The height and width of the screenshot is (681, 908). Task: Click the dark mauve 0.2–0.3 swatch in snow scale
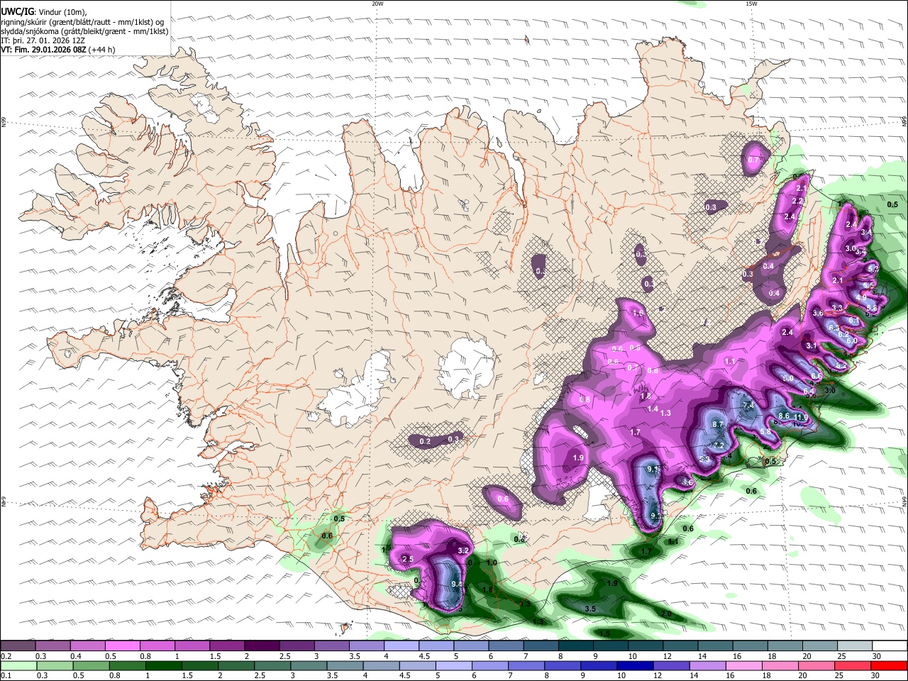18,646
